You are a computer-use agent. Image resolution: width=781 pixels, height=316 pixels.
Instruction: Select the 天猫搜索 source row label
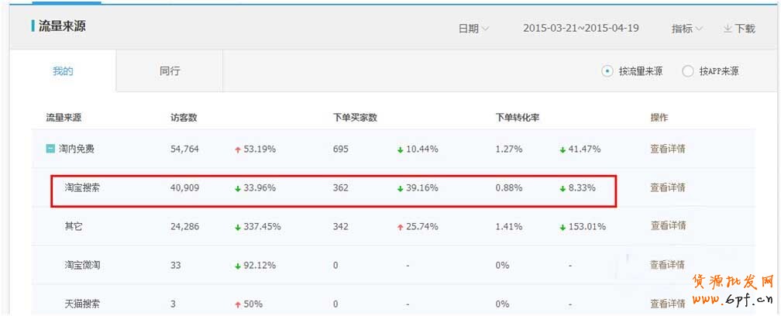click(x=82, y=304)
